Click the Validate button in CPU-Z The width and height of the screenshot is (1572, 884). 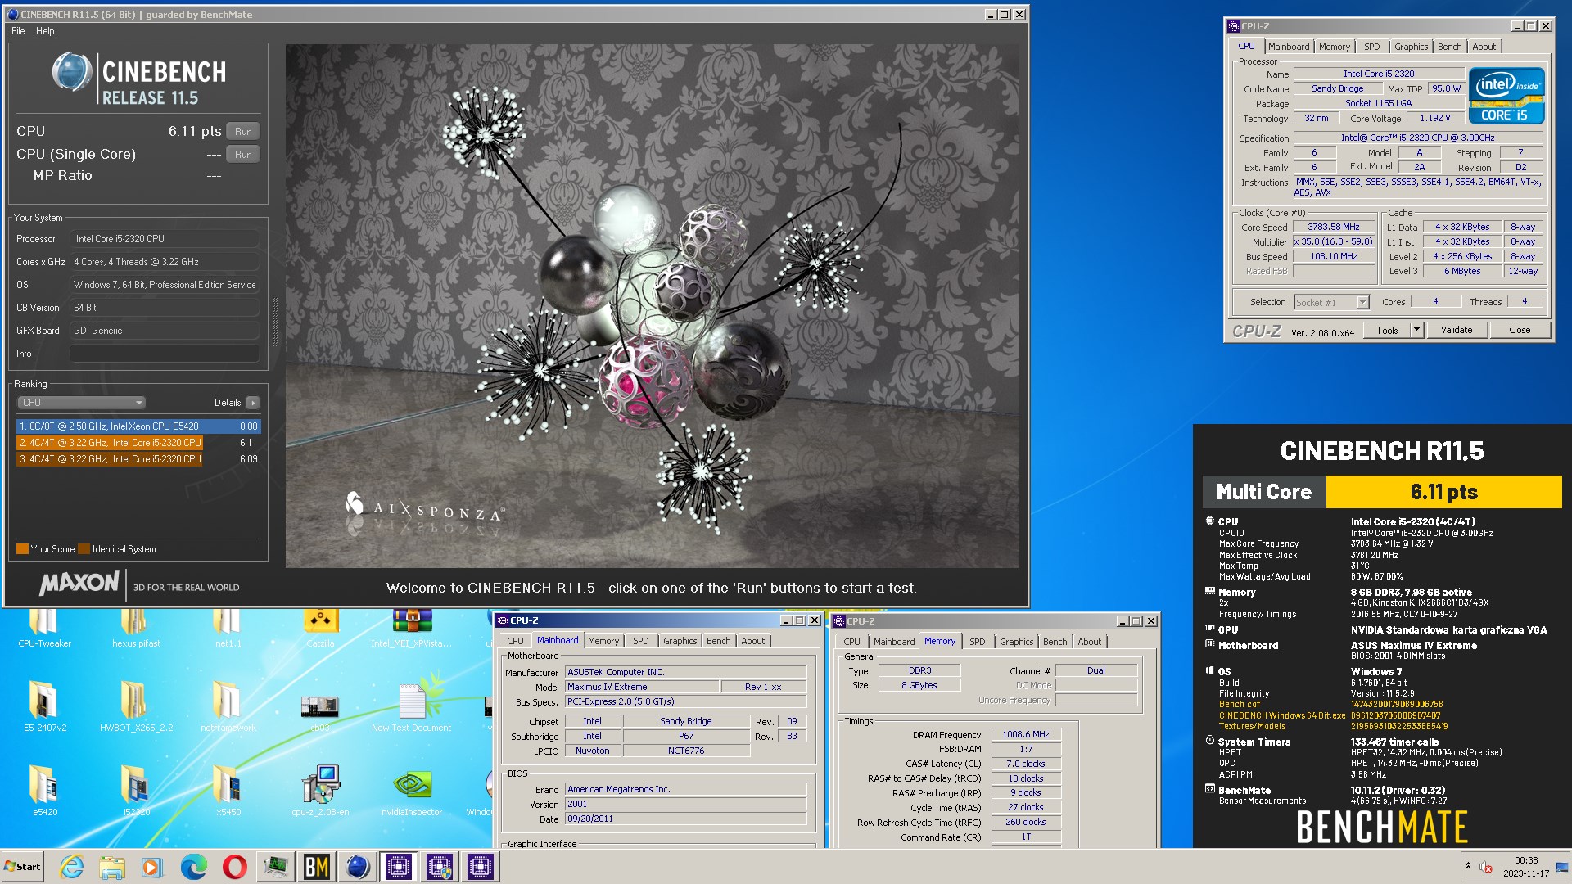coord(1457,331)
